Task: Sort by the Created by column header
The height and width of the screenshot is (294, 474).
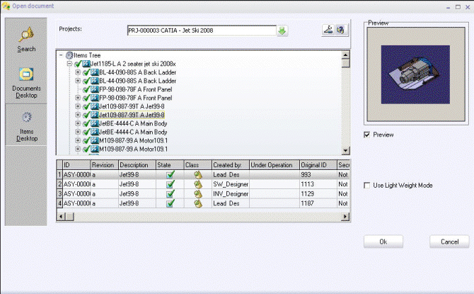Action: click(x=229, y=165)
